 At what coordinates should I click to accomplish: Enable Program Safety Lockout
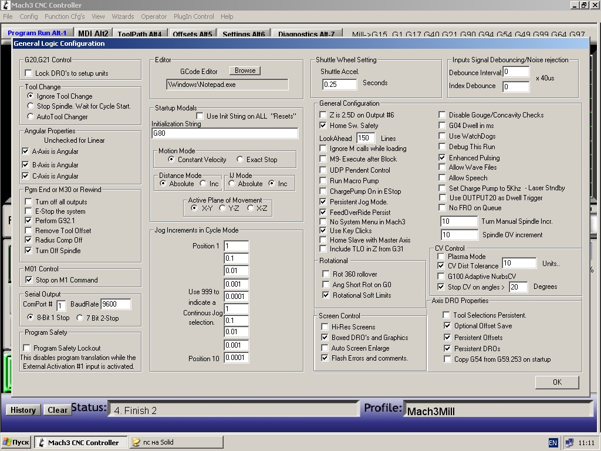coord(27,348)
